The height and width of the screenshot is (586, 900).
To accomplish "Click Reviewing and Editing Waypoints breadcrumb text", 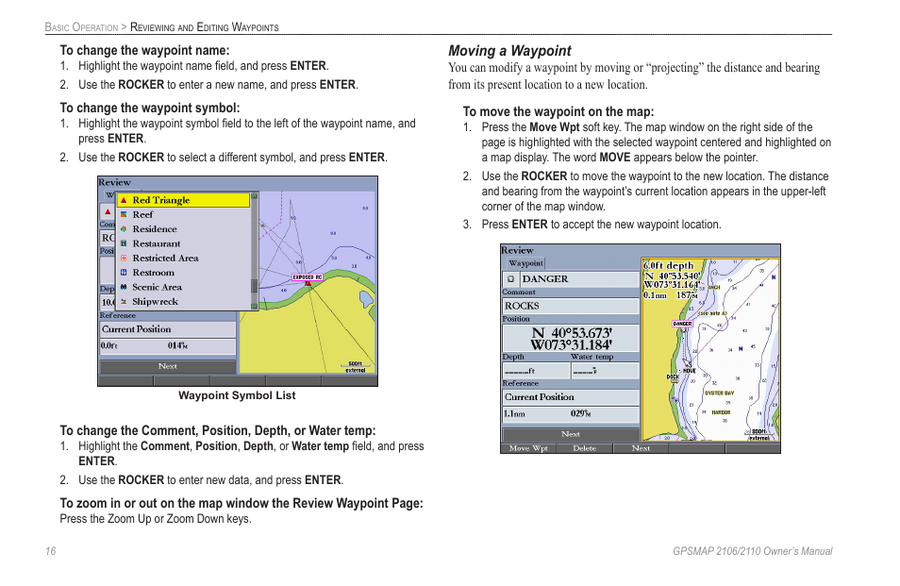I will coord(205,27).
